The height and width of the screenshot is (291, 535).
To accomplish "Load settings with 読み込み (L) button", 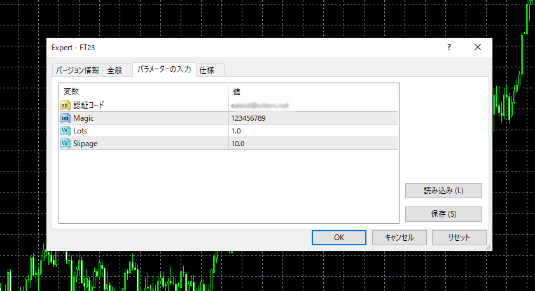I will click(443, 191).
